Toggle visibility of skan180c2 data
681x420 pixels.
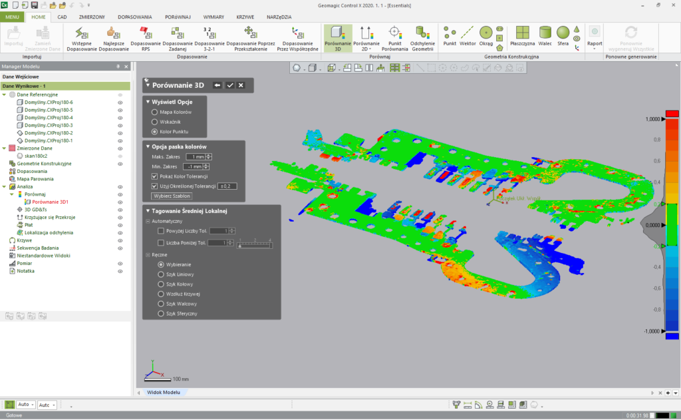pos(121,155)
